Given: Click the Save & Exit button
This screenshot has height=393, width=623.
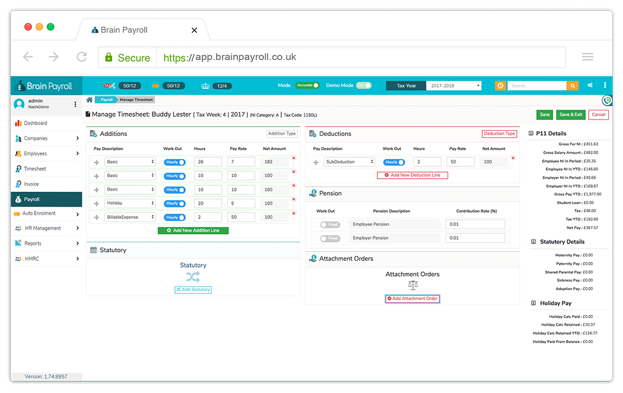Looking at the screenshot, I should click(571, 115).
